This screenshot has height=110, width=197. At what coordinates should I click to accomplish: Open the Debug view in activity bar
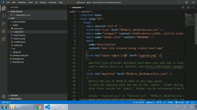[4, 31]
